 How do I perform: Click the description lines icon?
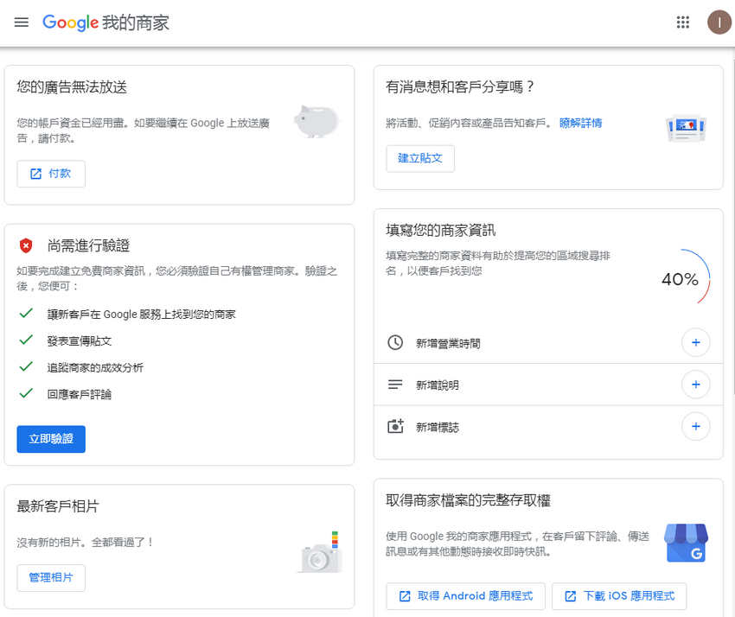click(x=395, y=385)
